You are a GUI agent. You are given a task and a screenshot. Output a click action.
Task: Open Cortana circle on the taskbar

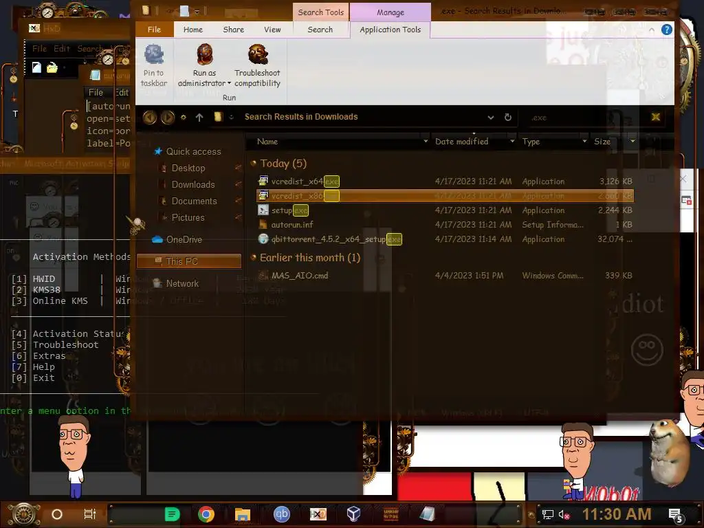point(57,514)
